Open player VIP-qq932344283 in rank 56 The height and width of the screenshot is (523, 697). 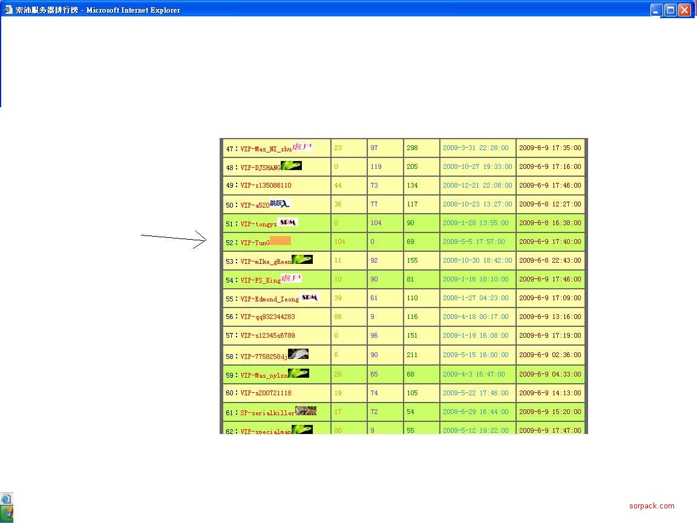267,317
